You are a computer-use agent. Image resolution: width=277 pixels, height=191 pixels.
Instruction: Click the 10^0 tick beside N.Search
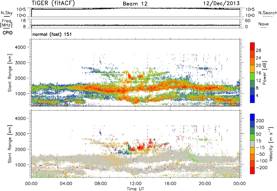pos(250,16)
